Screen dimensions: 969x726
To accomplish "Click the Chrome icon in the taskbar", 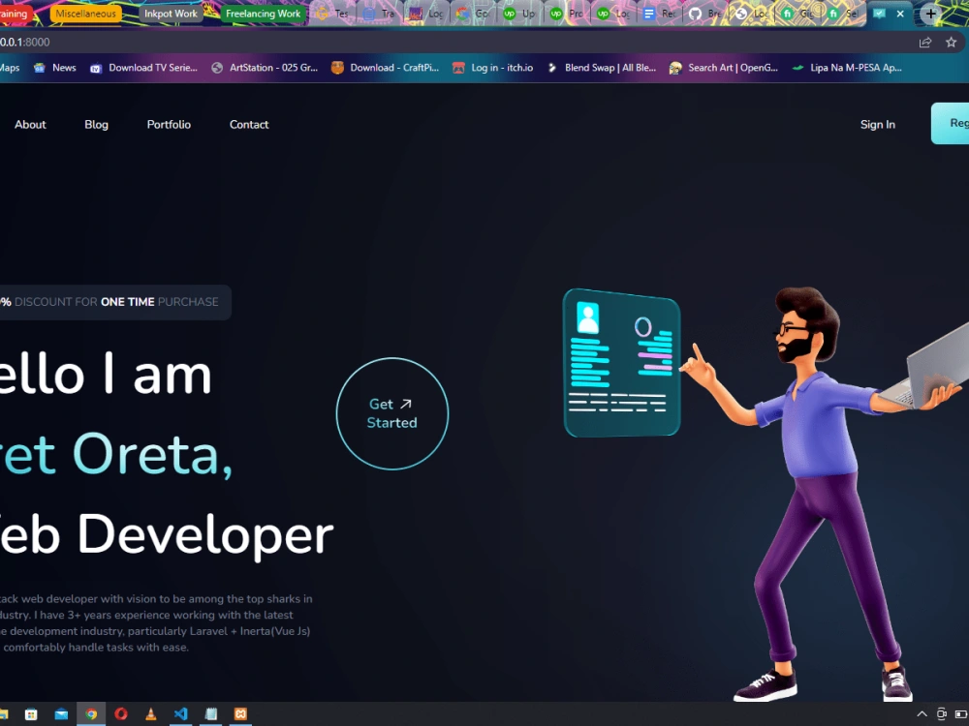I will coord(91,714).
